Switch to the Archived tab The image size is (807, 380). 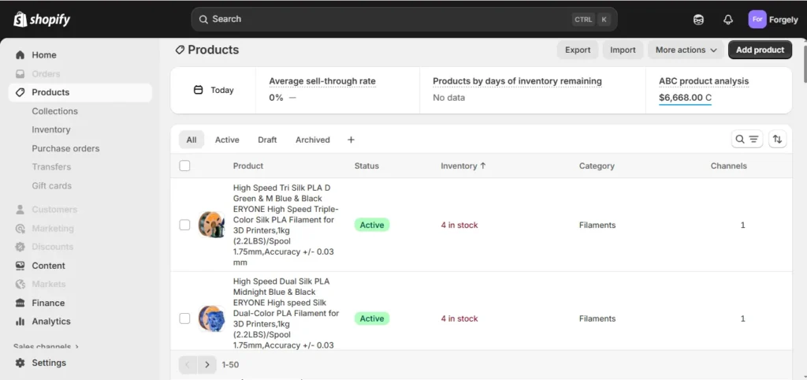click(313, 140)
